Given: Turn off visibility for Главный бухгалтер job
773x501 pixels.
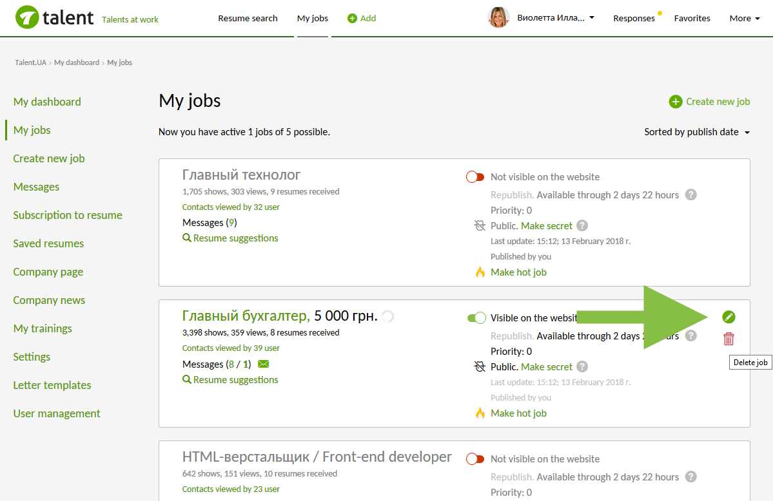Looking at the screenshot, I should (x=476, y=317).
